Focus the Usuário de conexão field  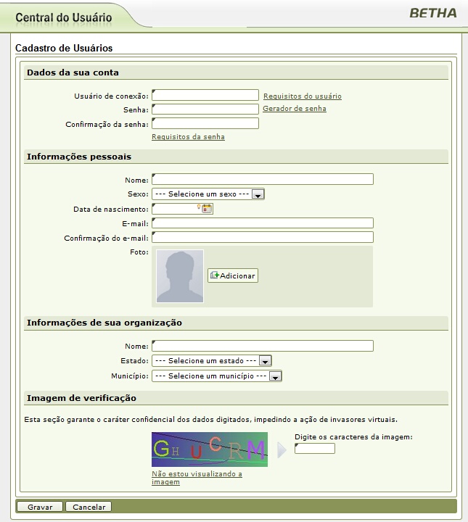click(205, 95)
